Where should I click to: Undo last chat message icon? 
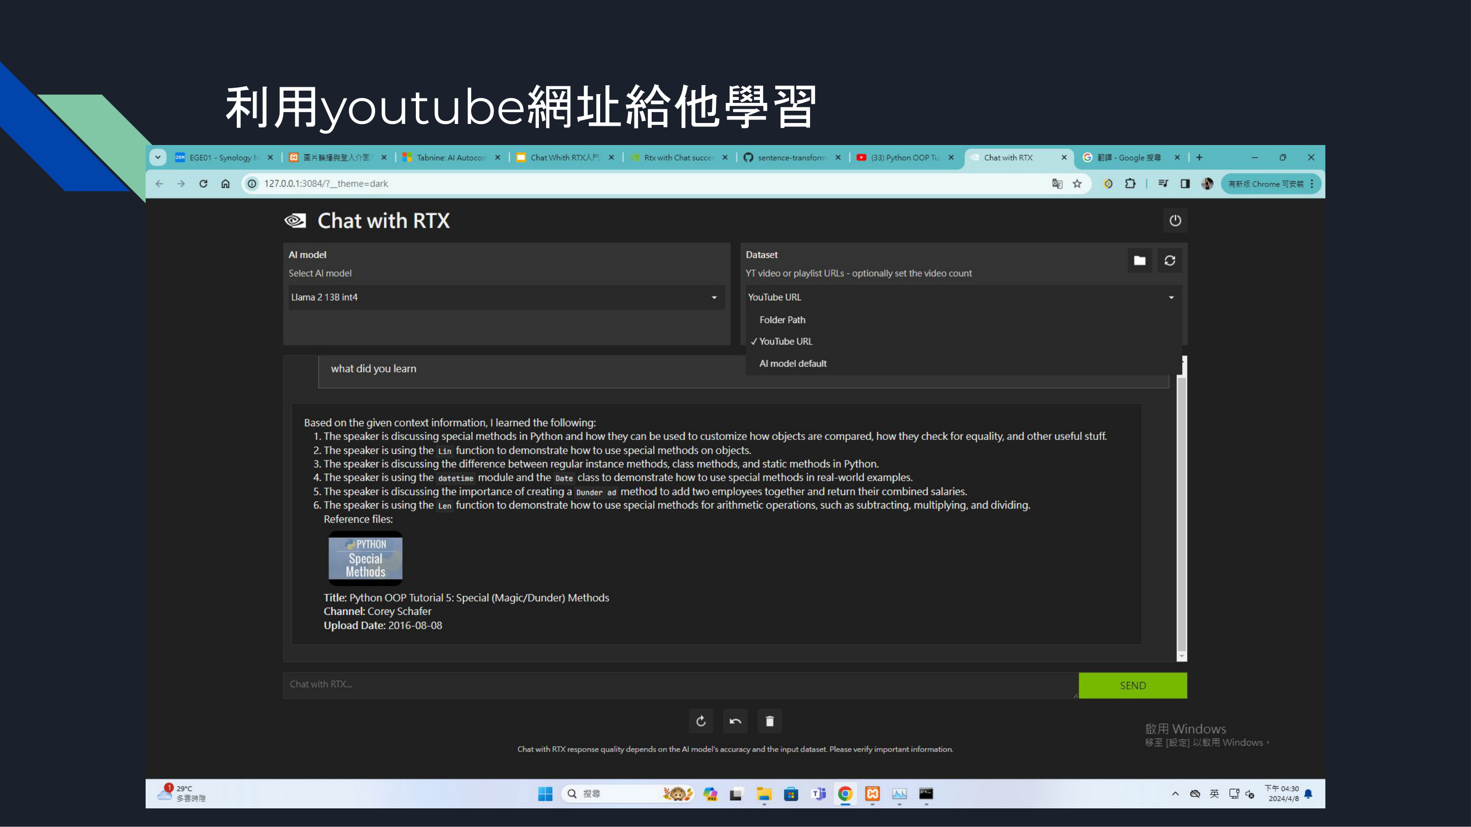(x=735, y=721)
